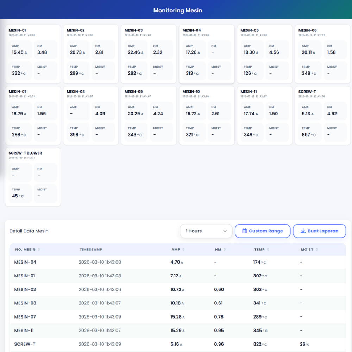This screenshot has width=352, height=352.
Task: Open the MESIN-04 machine card
Action: [x=207, y=54]
